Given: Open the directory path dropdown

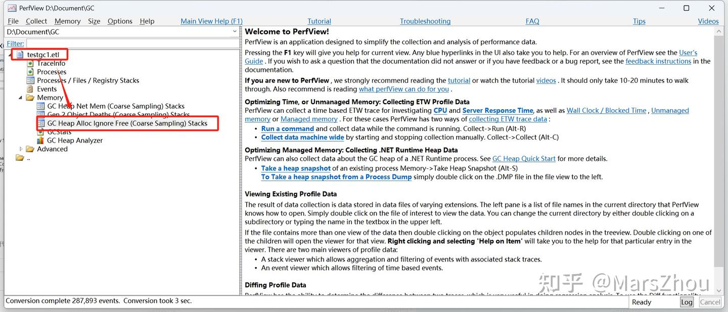Looking at the screenshot, I should pos(234,31).
